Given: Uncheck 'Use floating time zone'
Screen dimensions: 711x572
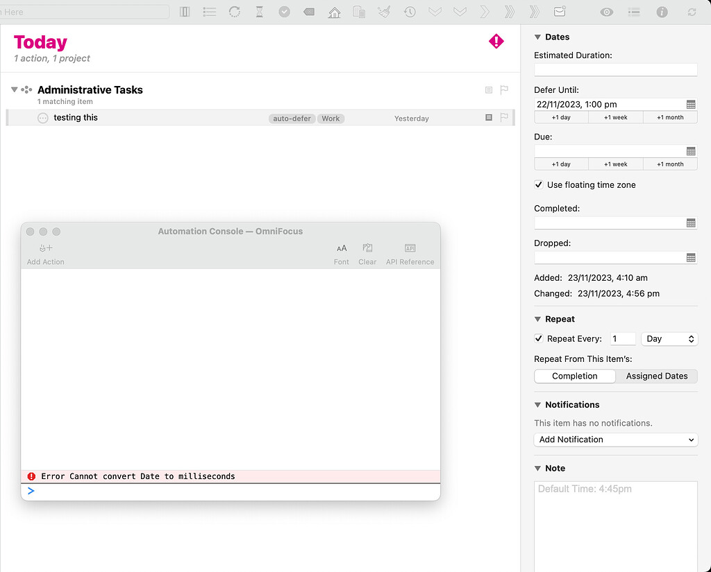Looking at the screenshot, I should click(538, 184).
